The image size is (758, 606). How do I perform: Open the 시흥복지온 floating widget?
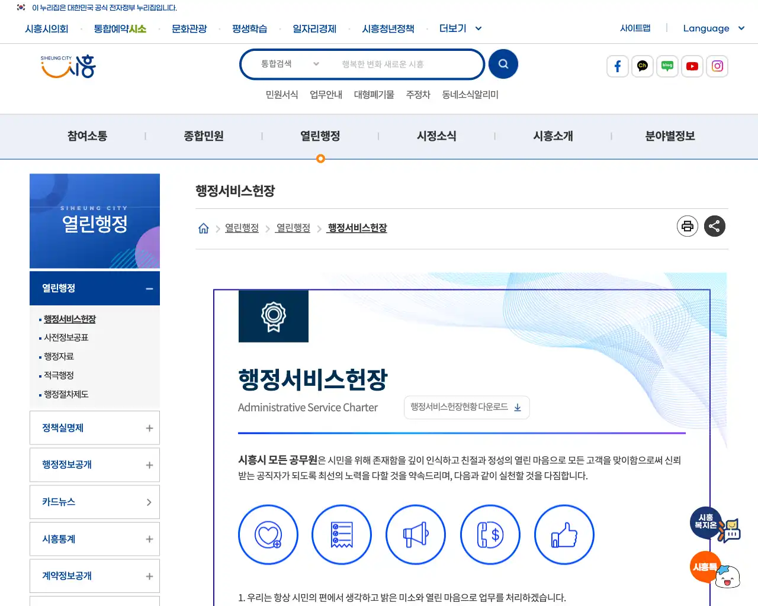tap(715, 524)
